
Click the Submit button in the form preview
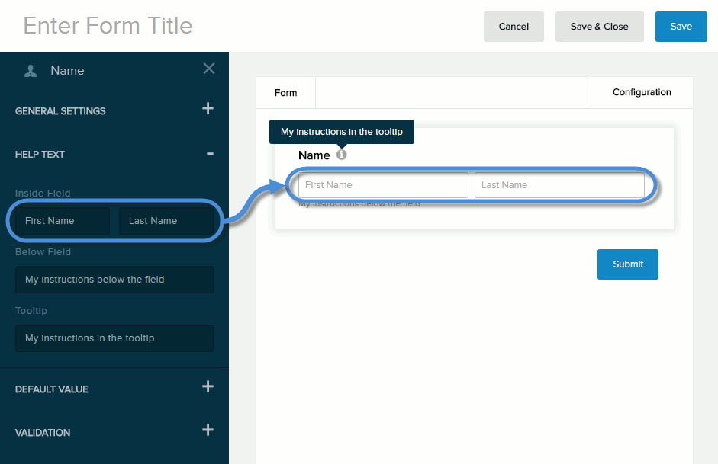click(x=628, y=264)
